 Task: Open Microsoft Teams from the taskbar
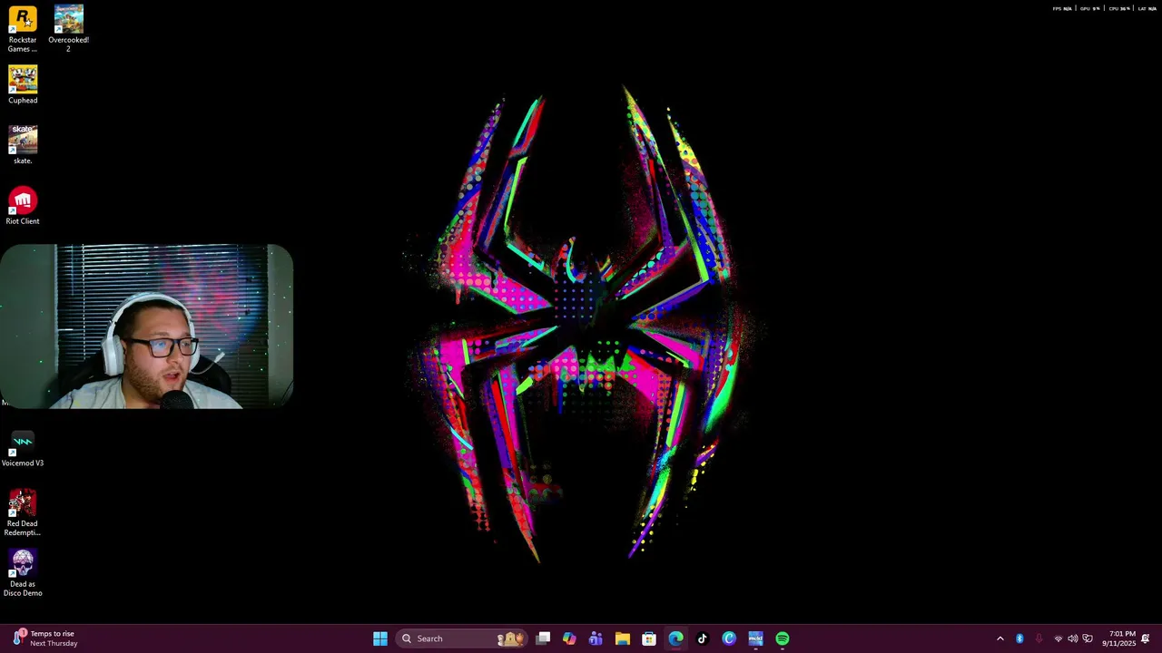pos(596,638)
